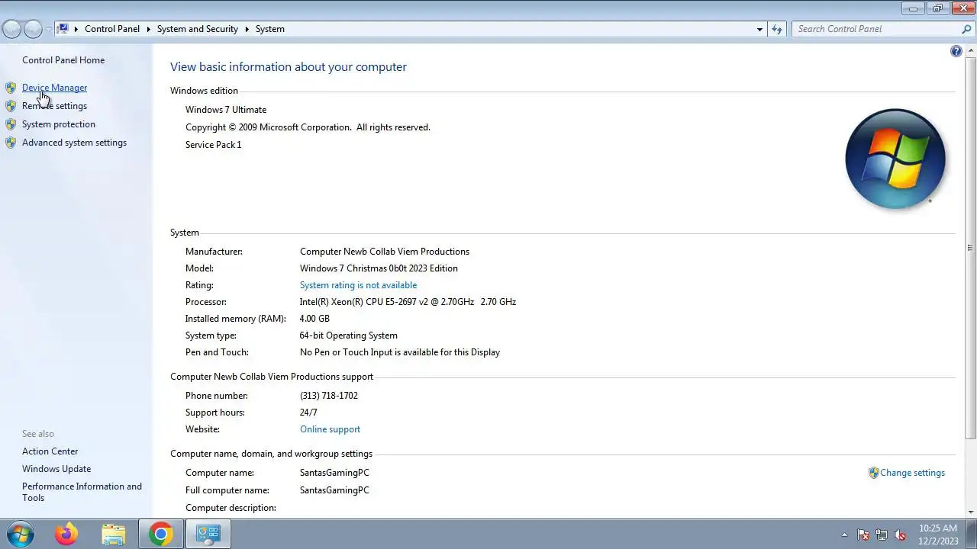Click the vertical scrollbar down arrow
Viewport: 977px width, 549px height.
[970, 512]
